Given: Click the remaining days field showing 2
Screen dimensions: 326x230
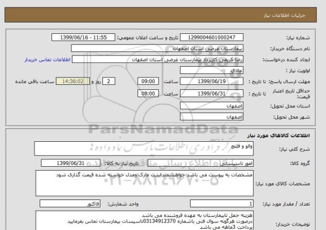Looking at the screenshot, I should [109, 81].
